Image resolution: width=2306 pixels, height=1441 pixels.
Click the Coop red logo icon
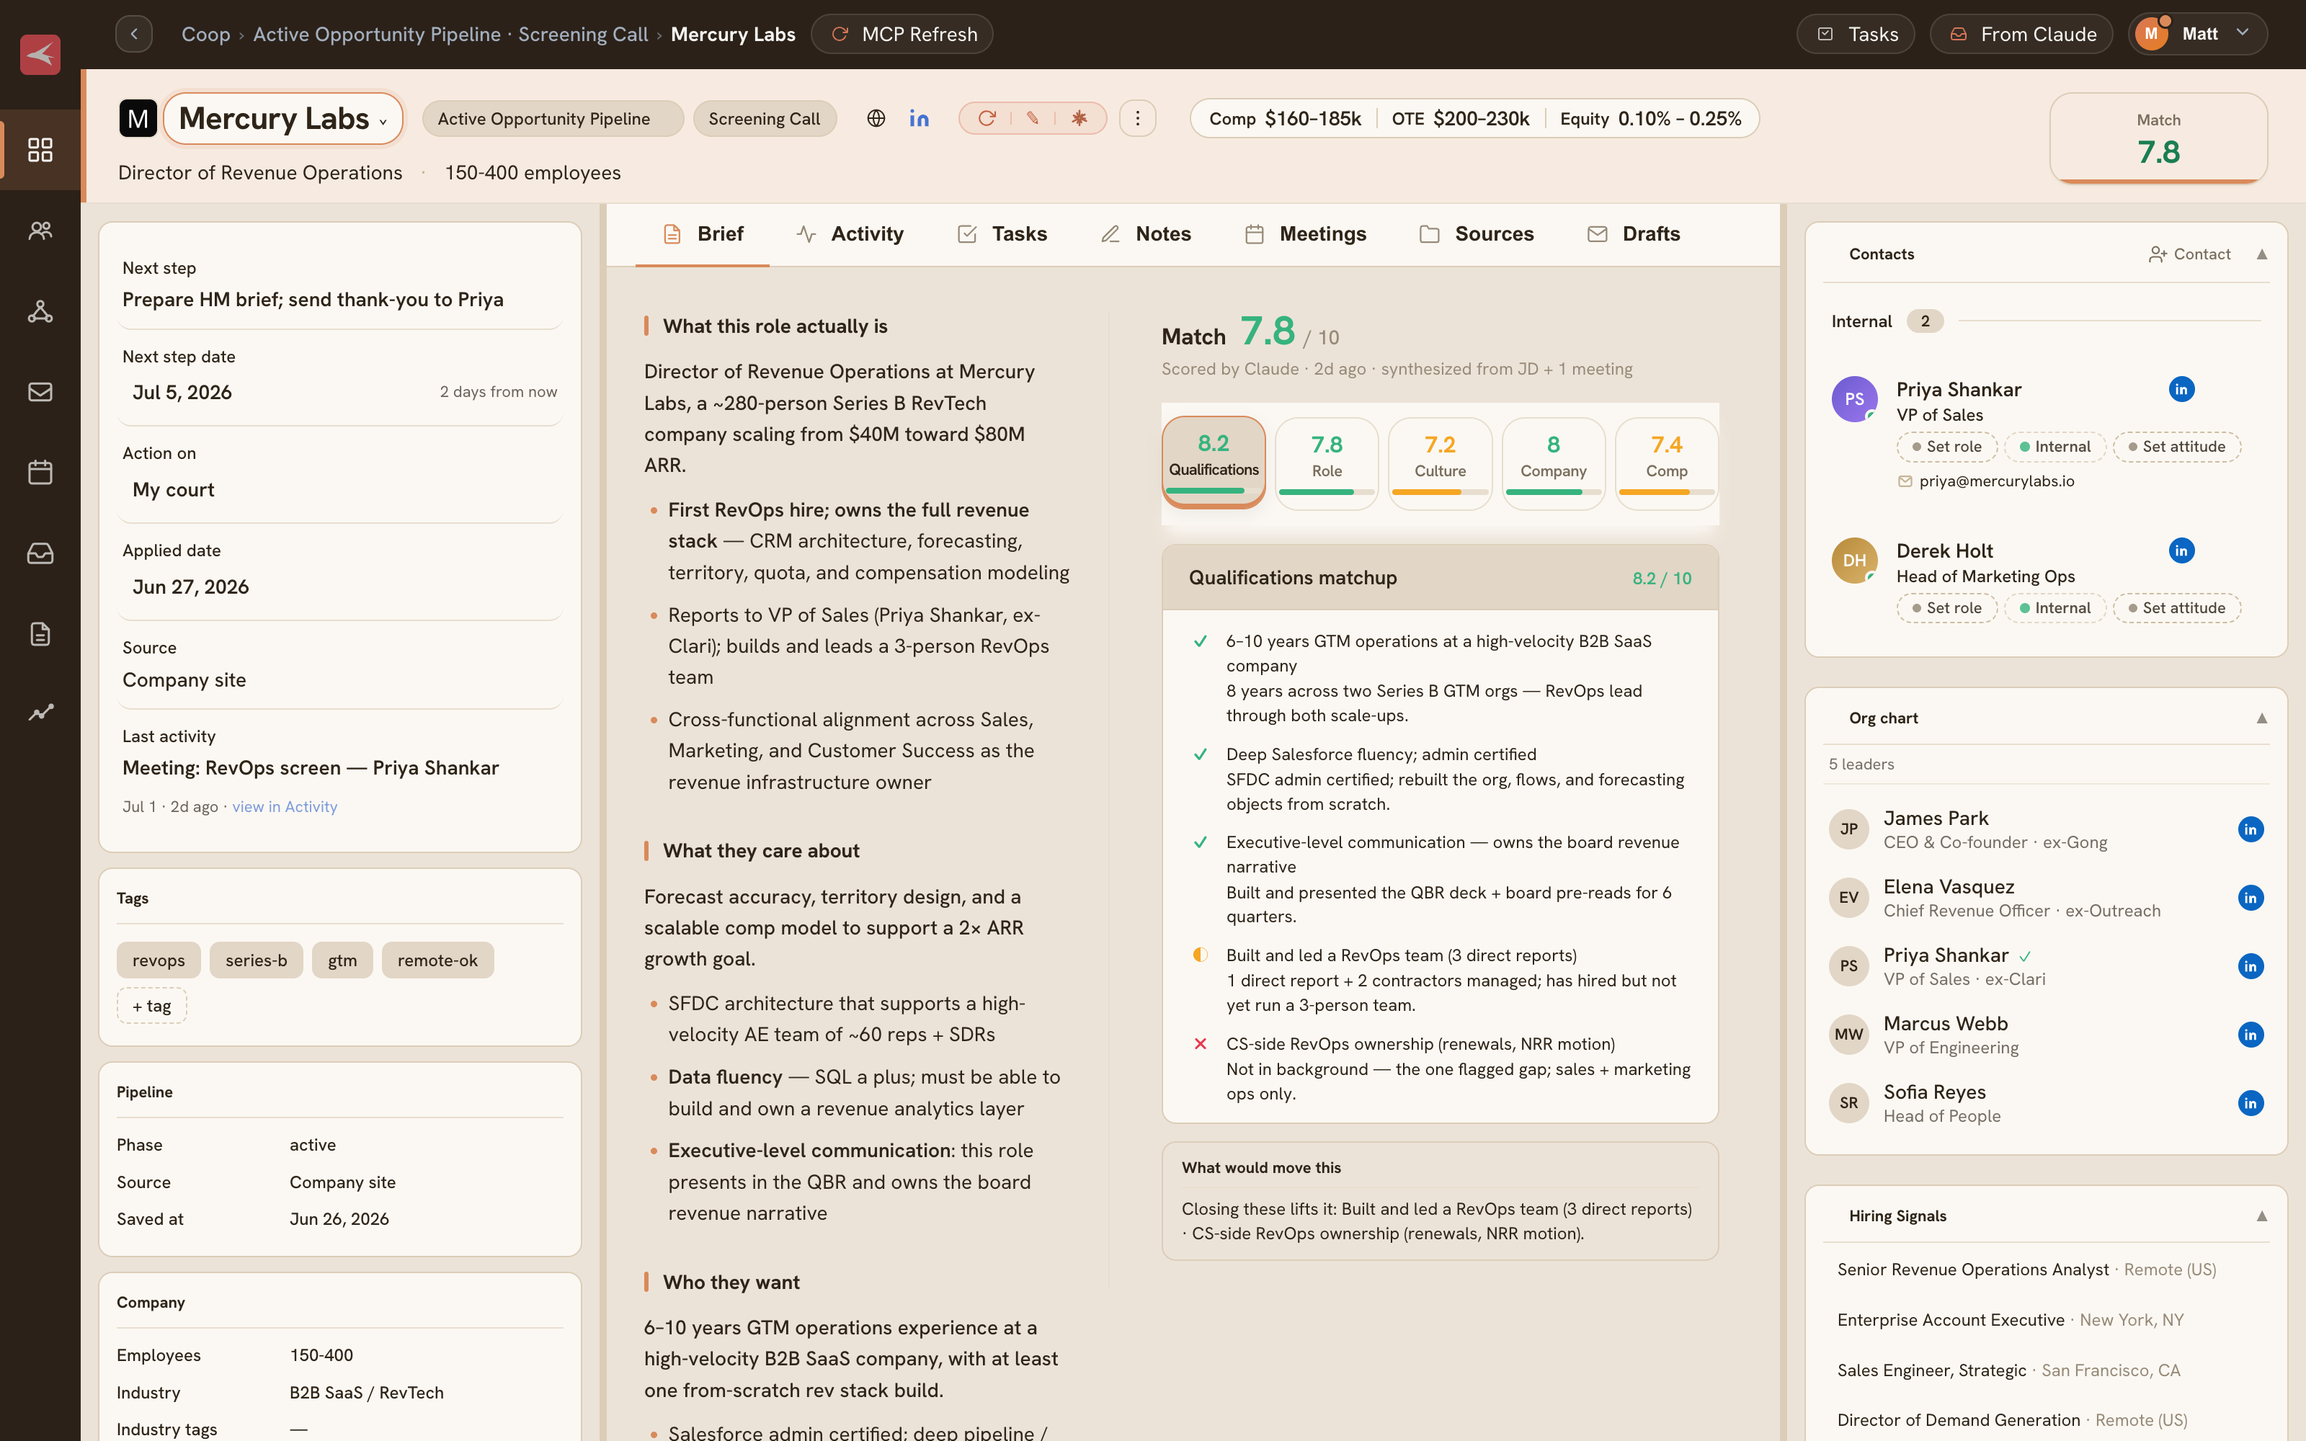coord(40,54)
